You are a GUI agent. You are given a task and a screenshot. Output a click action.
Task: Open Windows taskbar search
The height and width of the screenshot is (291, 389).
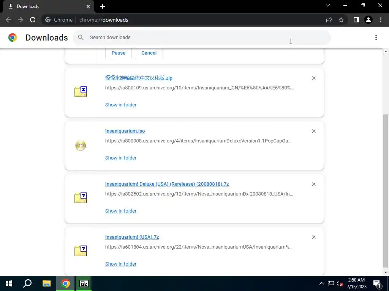pyautogui.click(x=27, y=283)
